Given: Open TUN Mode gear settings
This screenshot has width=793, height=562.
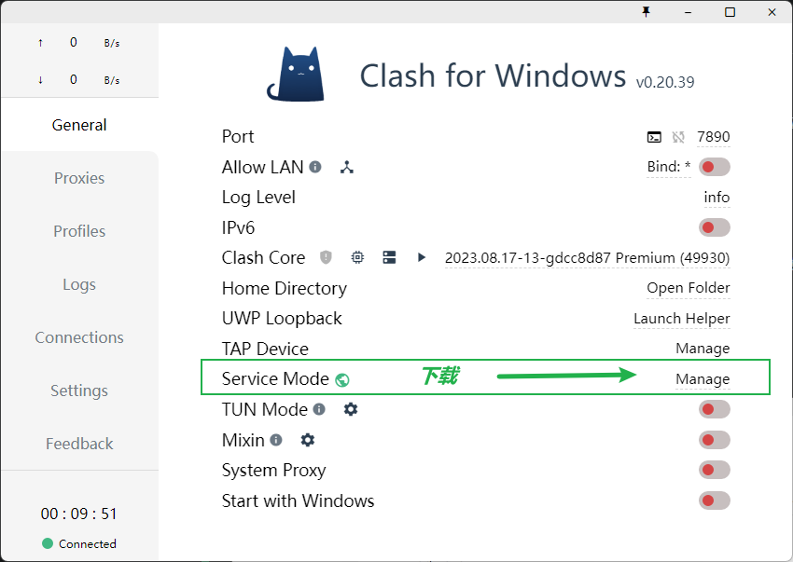Looking at the screenshot, I should point(351,409).
